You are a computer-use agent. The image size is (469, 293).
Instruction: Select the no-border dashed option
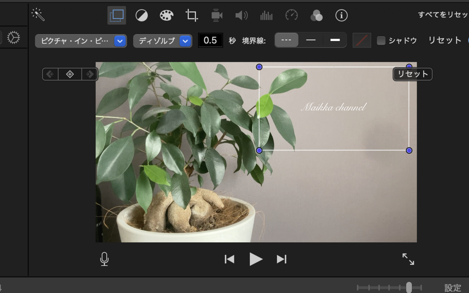coord(286,40)
